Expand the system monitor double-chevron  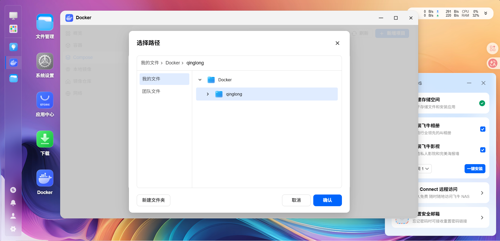coord(486,13)
